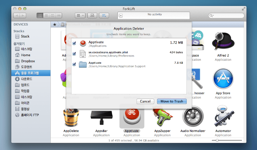Click the Forward navigation arrow
The width and height of the screenshot is (257, 150).
coord(23,16)
